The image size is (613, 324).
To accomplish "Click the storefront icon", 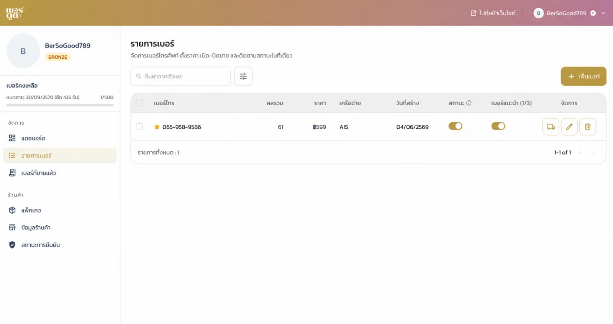I will tap(12, 227).
